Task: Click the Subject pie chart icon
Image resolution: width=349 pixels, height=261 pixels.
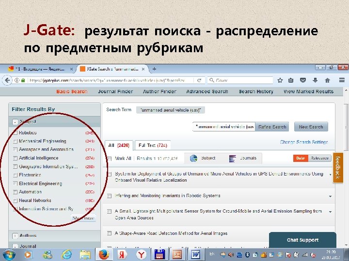Action: [x=193, y=158]
